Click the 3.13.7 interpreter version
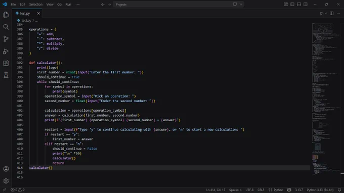 point(299,190)
